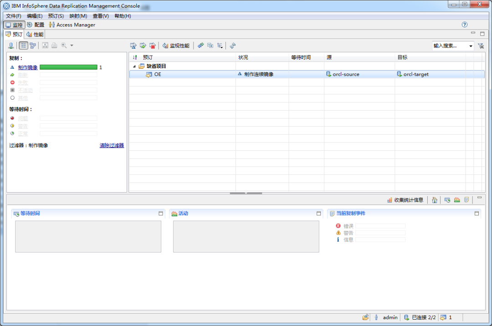Maximize the subscriptions view panel

[x=482, y=34]
